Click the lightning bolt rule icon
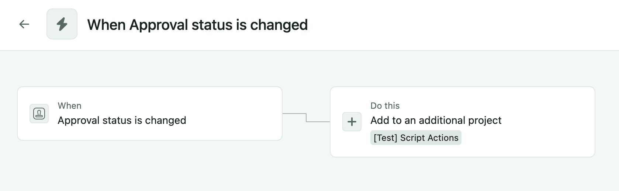This screenshot has width=619, height=191. [x=62, y=24]
